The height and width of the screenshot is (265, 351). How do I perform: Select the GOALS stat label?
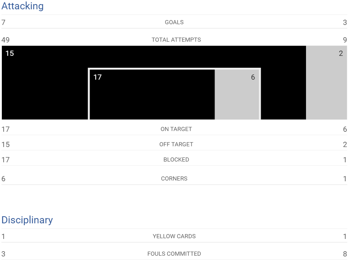coord(174,22)
